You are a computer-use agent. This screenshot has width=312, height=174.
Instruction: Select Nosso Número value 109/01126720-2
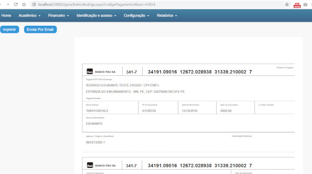pos(97,111)
